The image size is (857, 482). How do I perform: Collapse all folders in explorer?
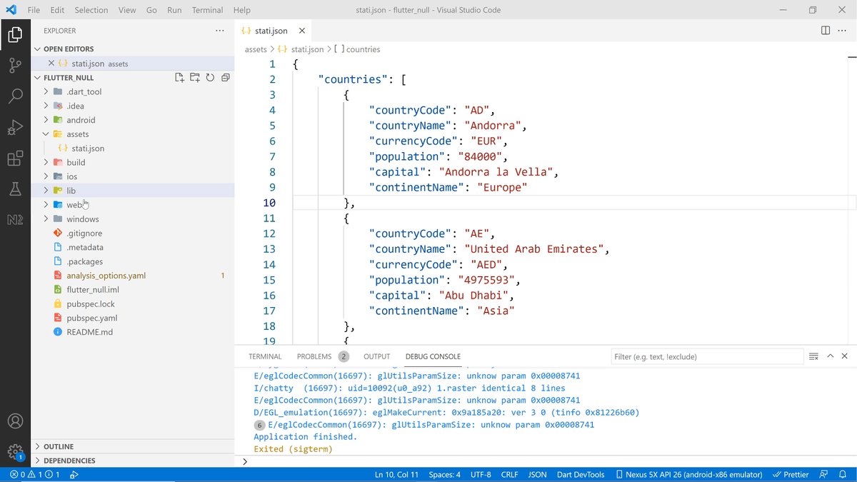[x=225, y=78]
